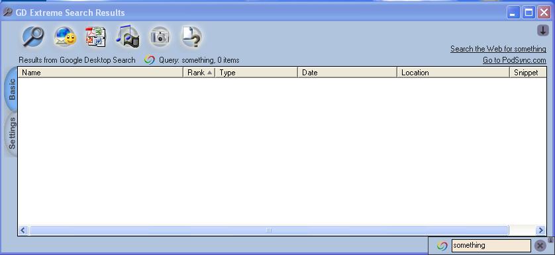Viewport: 555px width, 255px height.
Task: Filter results by other files icon
Action: coord(191,37)
